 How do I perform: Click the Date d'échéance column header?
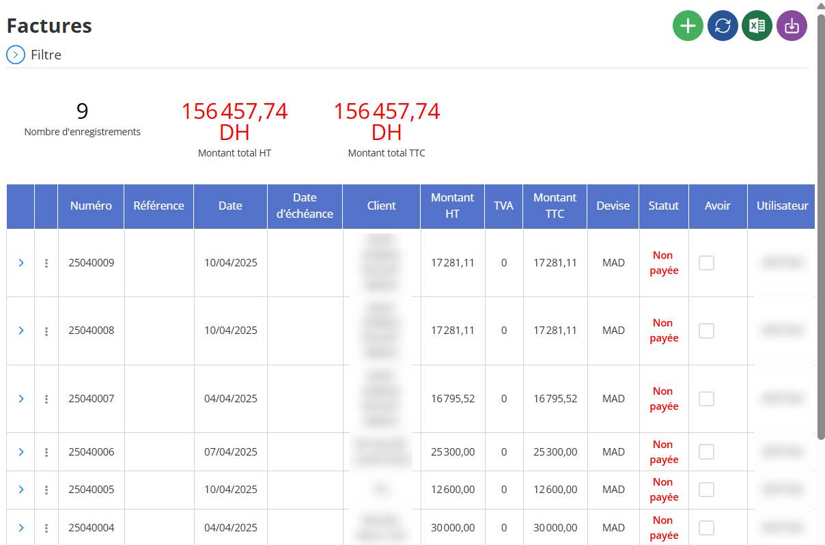coord(305,206)
